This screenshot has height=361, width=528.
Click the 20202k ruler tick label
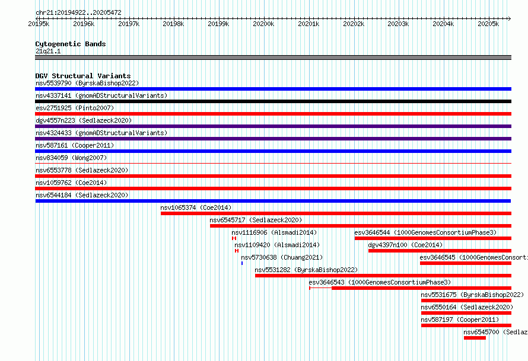click(x=354, y=24)
